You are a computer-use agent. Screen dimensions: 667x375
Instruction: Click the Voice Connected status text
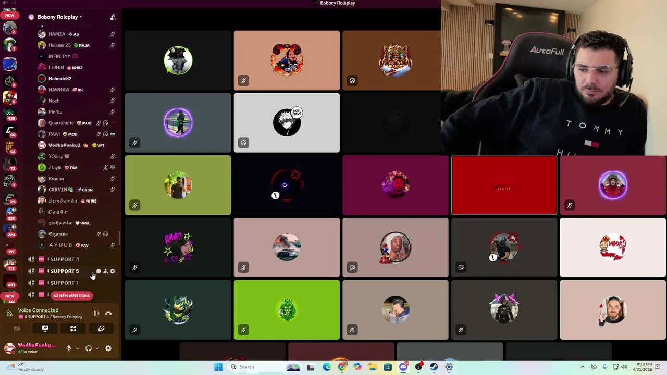(38, 310)
